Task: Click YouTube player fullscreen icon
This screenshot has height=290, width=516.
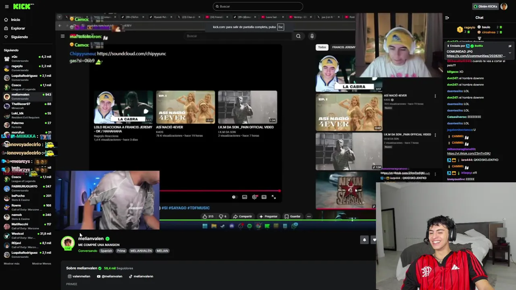Action: coord(274,197)
